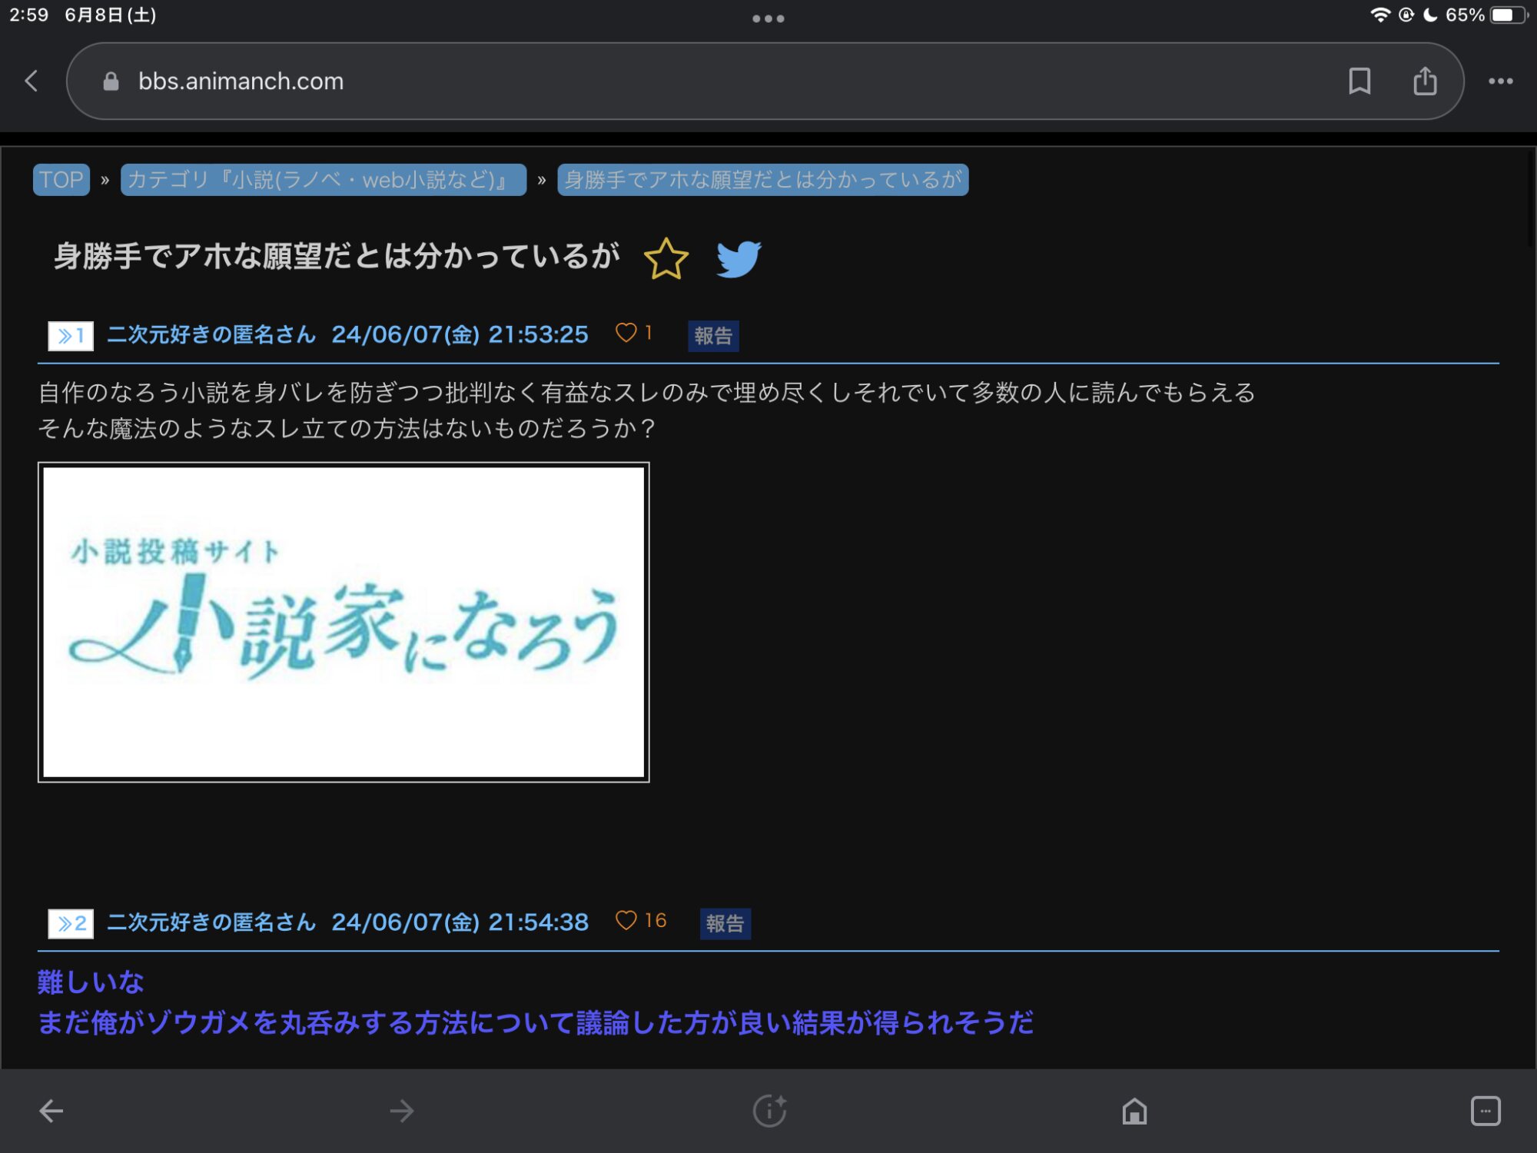Open browser more options menu (three dots)
The height and width of the screenshot is (1153, 1537).
click(1500, 81)
